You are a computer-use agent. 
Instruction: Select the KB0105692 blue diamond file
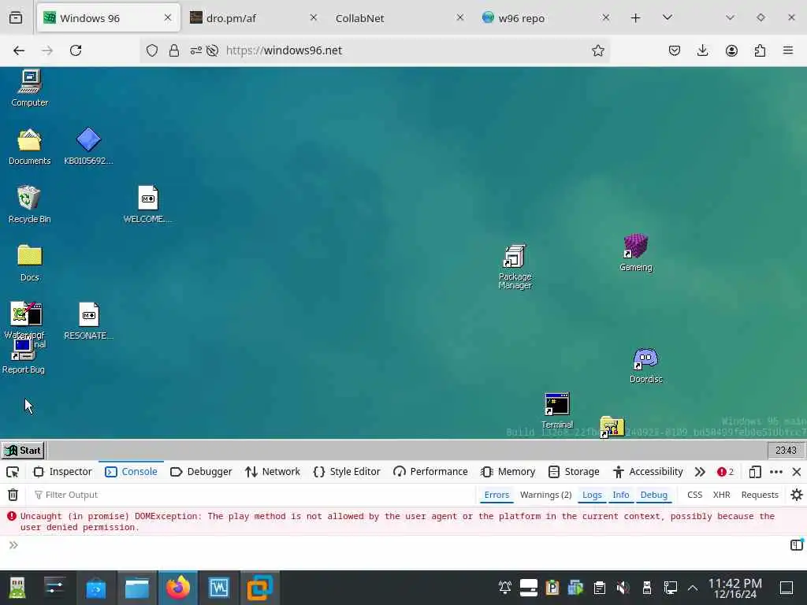88,147
